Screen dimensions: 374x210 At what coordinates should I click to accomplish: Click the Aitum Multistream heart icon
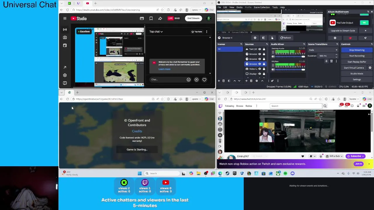click(x=350, y=38)
